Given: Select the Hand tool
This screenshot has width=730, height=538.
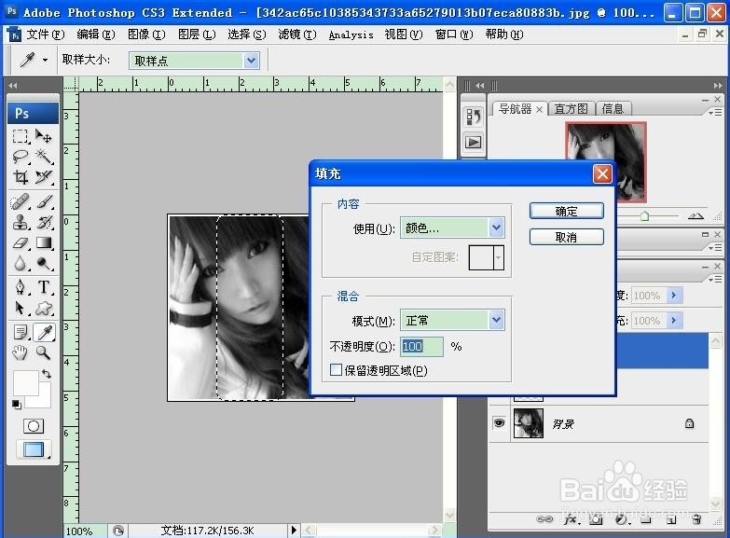Looking at the screenshot, I should click(x=20, y=353).
